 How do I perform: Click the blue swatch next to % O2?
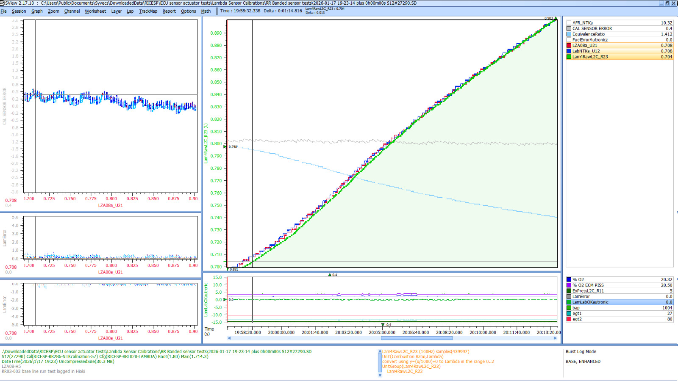point(570,279)
